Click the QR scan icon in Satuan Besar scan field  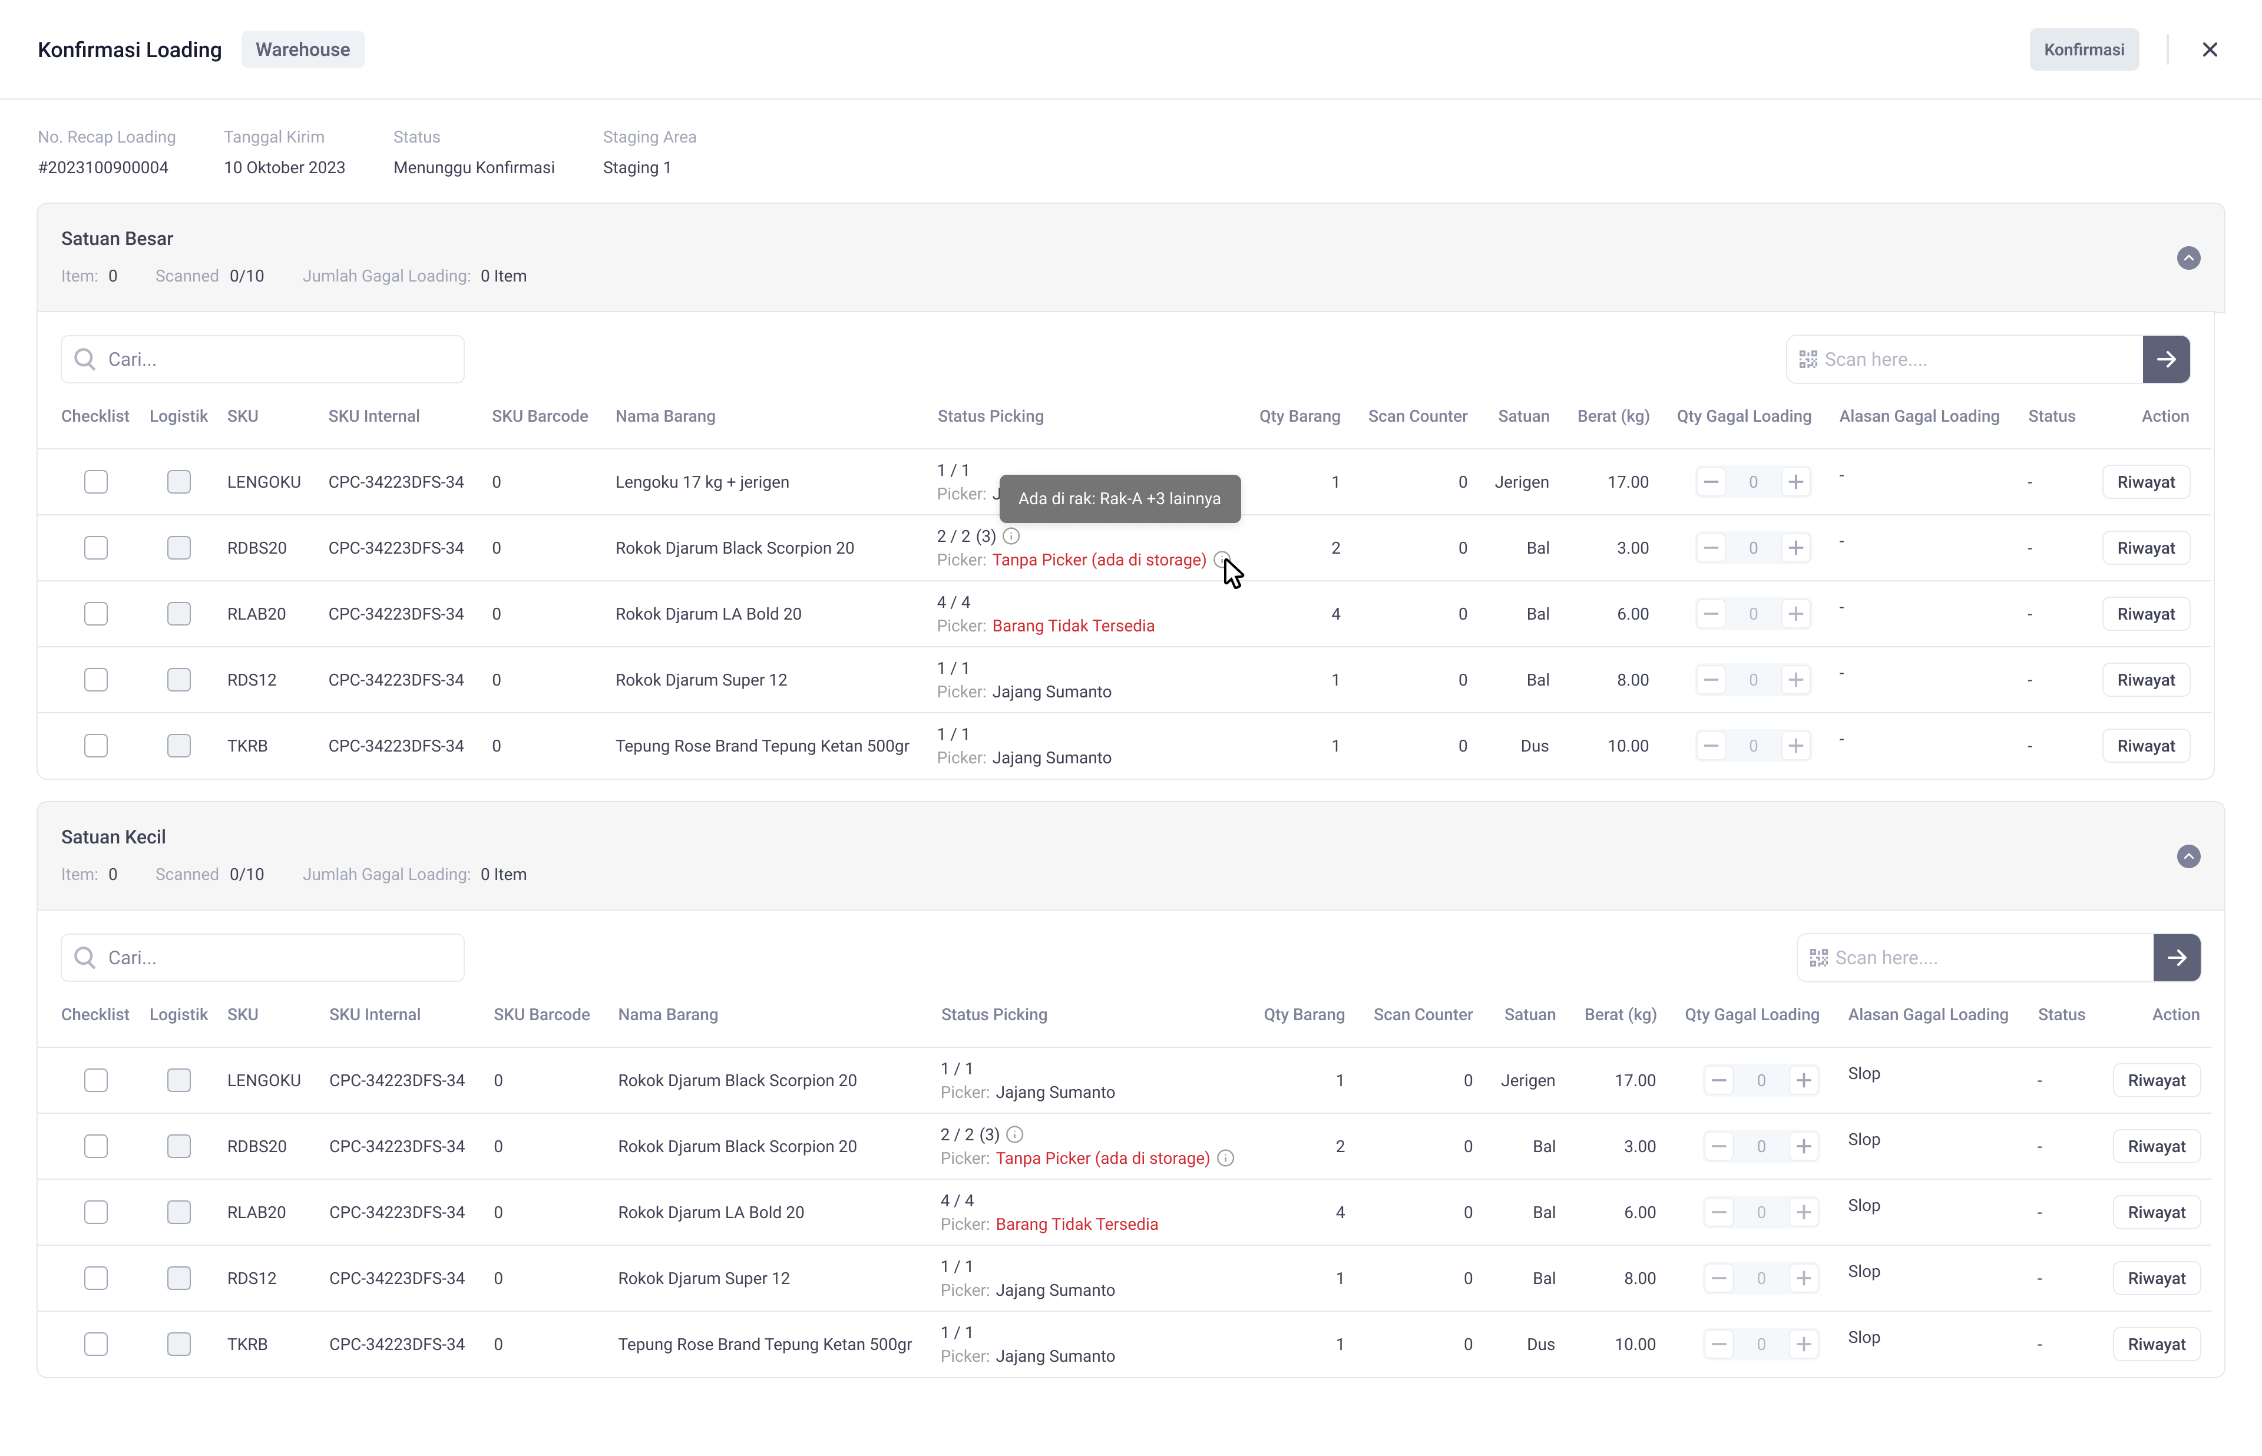[x=1807, y=359]
